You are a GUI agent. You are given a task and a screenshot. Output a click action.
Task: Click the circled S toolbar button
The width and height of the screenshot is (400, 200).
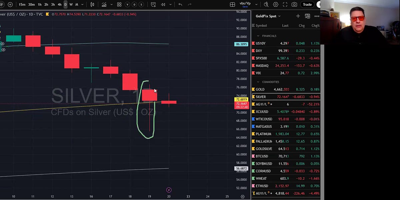pos(142,5)
